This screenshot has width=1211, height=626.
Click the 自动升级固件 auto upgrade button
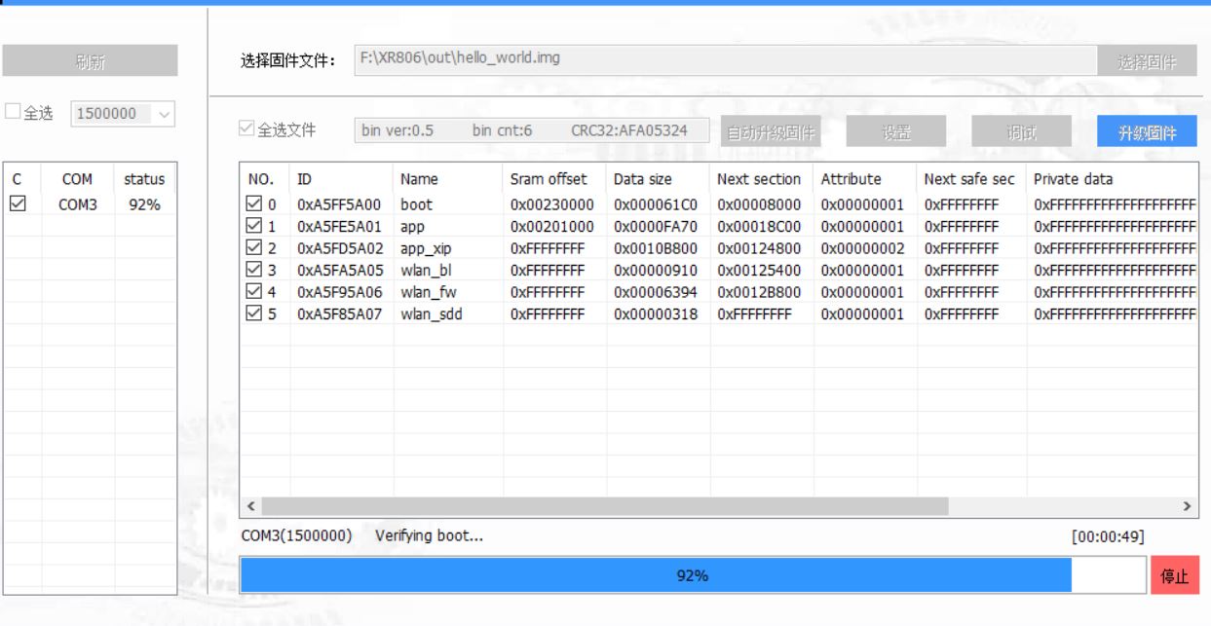(x=770, y=131)
